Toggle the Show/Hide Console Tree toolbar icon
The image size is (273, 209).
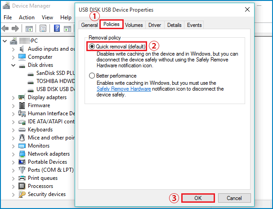(29, 28)
